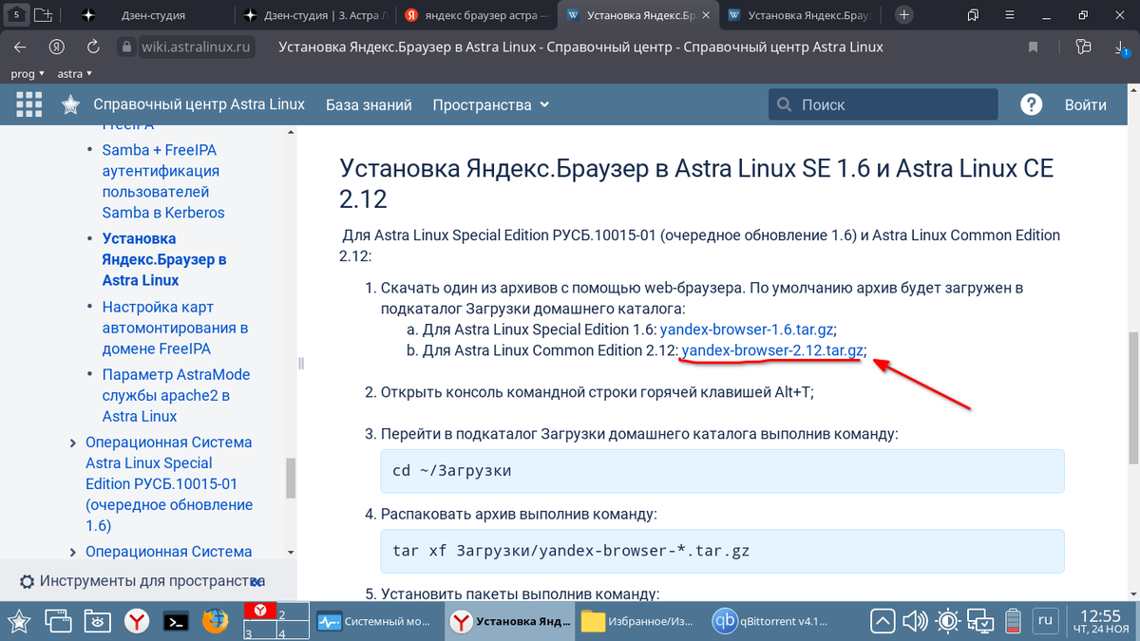Switch to Дзен-студия | 3. Астра tab
Viewport: 1140px width, 641px height.
(x=314, y=15)
